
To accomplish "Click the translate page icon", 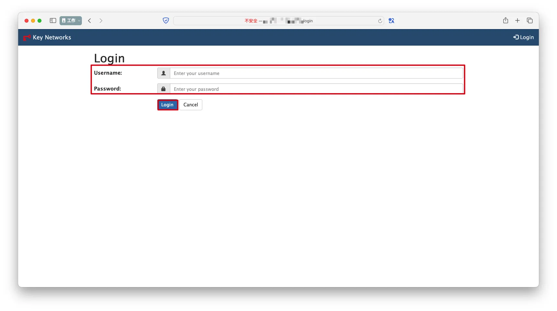I will [x=391, y=21].
